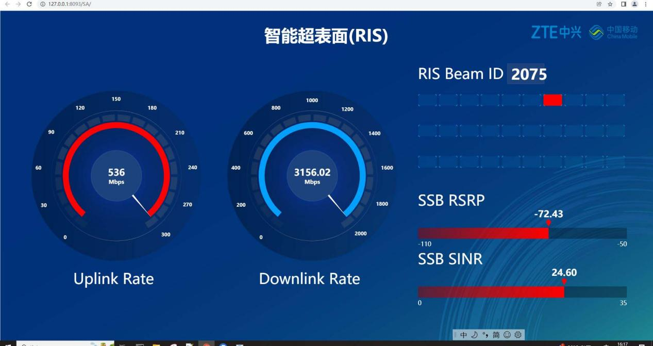Click the uplink gauge tick label 300

point(165,235)
